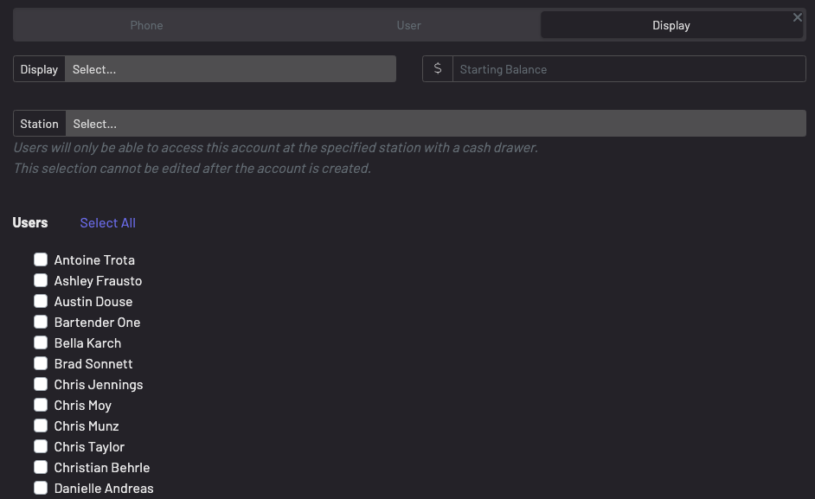Toggle the Brad Sonnett checkbox
Viewport: 815px width, 499px height.
coord(41,363)
